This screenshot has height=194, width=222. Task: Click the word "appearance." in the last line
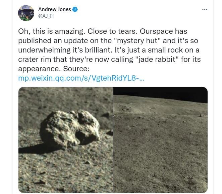click(x=40, y=69)
